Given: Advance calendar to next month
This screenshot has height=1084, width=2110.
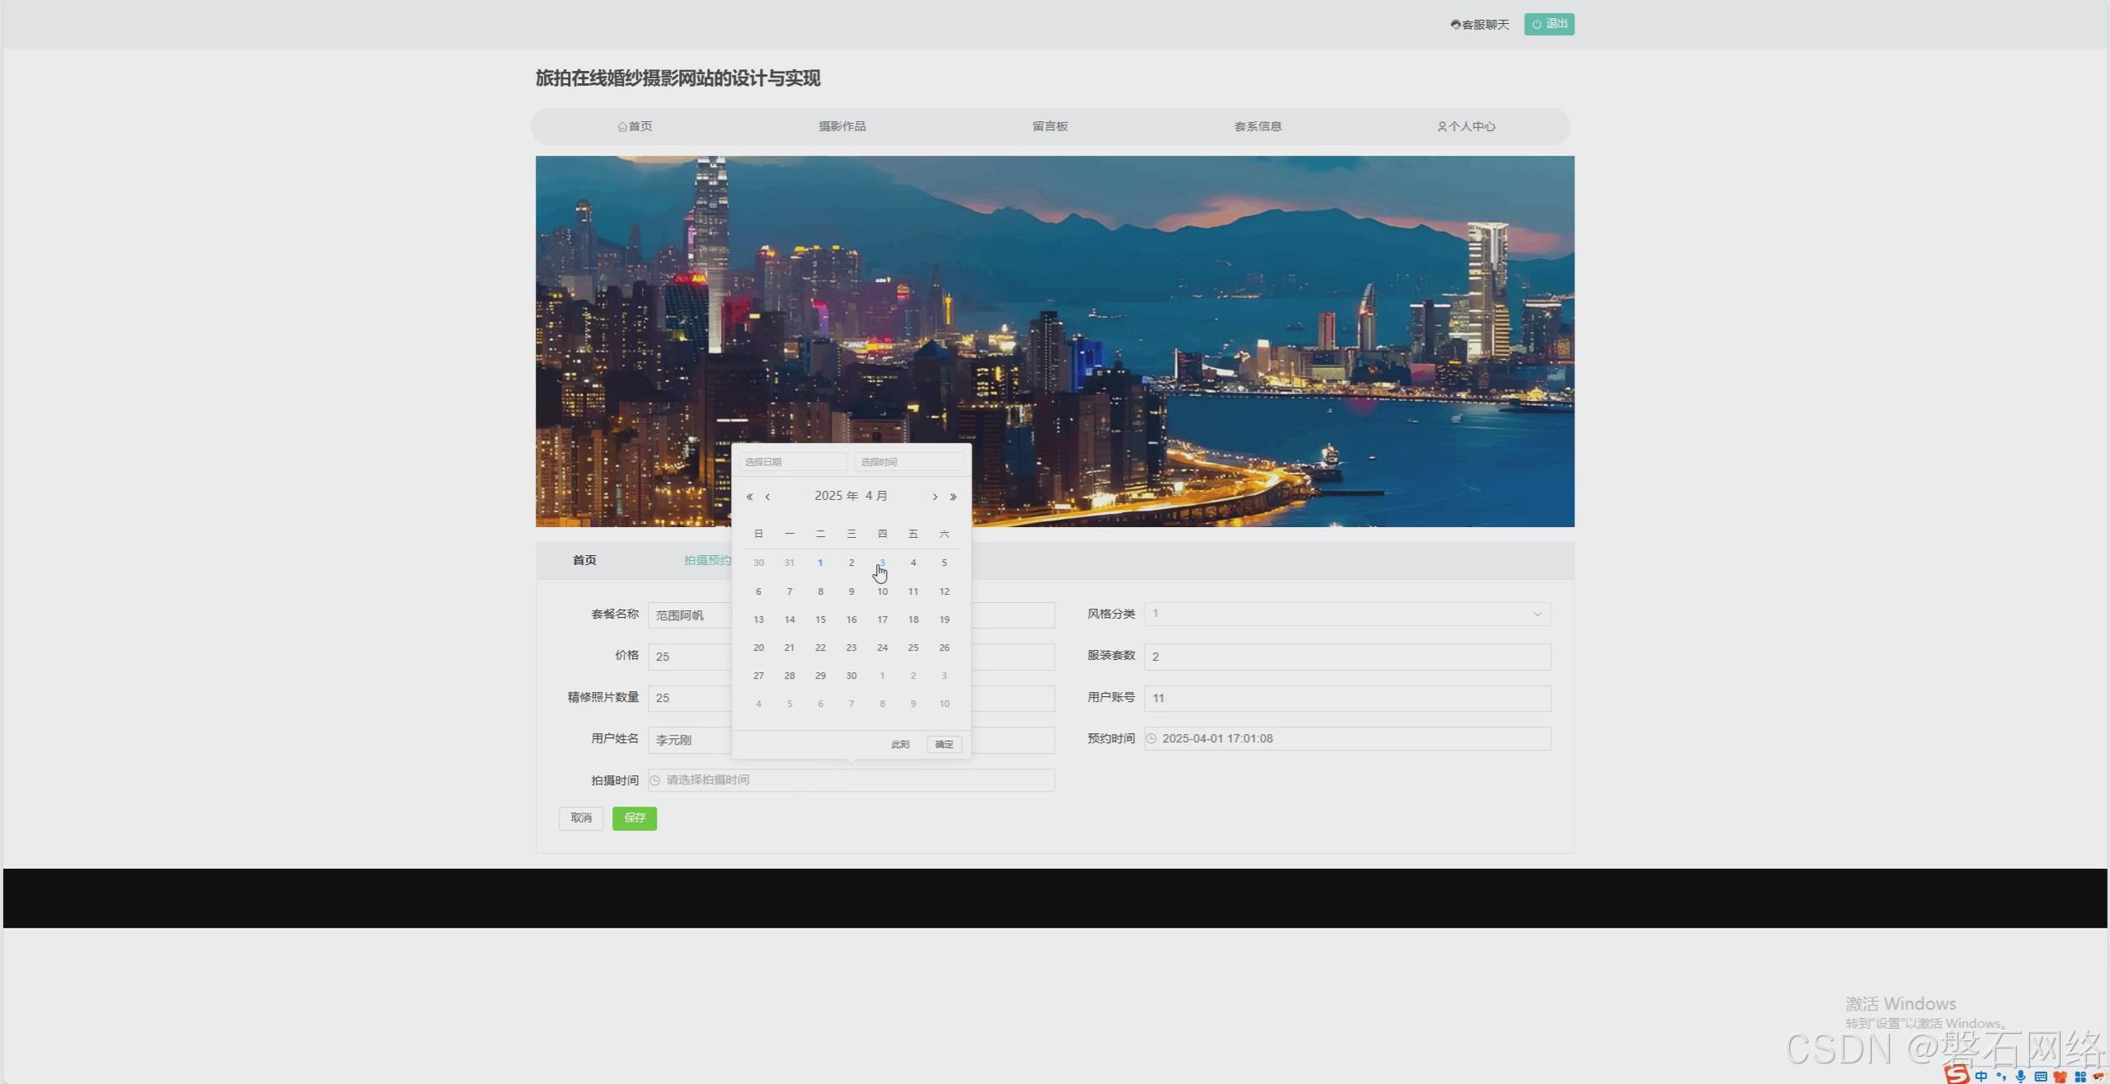Looking at the screenshot, I should (x=935, y=497).
